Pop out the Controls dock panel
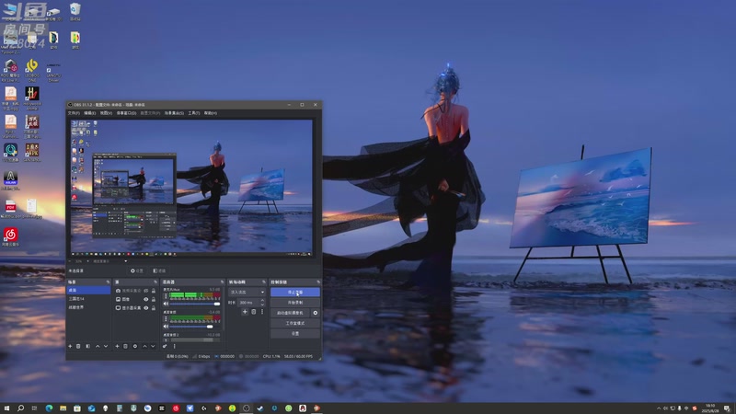Image resolution: width=736 pixels, height=414 pixels. click(318, 282)
